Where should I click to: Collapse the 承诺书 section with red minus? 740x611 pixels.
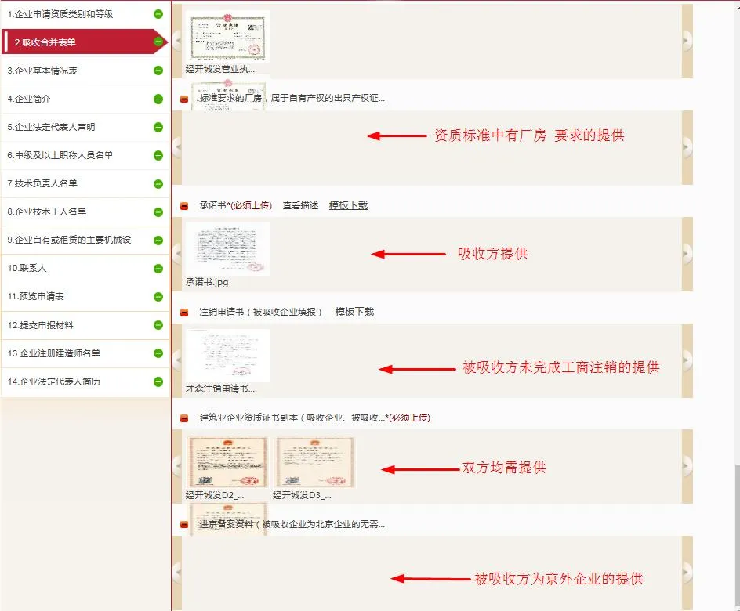pos(184,206)
